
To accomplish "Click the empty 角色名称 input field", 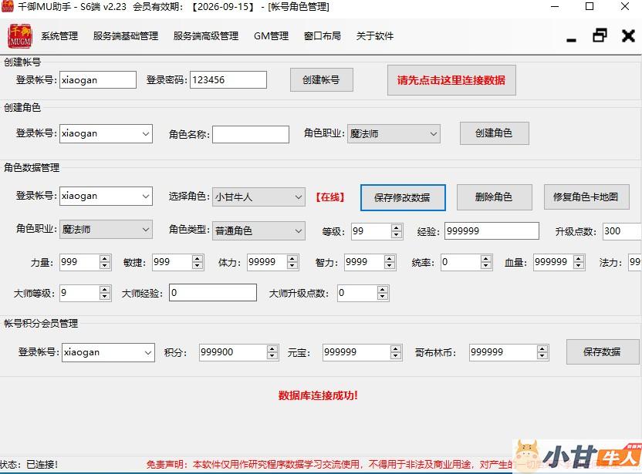I will (x=251, y=135).
